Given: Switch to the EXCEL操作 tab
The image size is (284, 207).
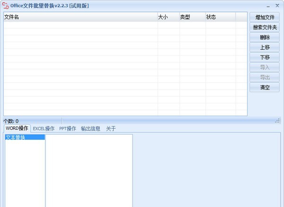Looking at the screenshot, I should 44,128.
